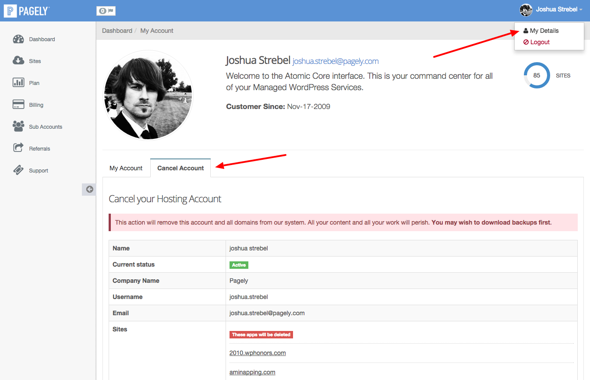Viewport: 590px width, 380px height.
Task: Click the Plan bar chart icon
Action: (18, 83)
